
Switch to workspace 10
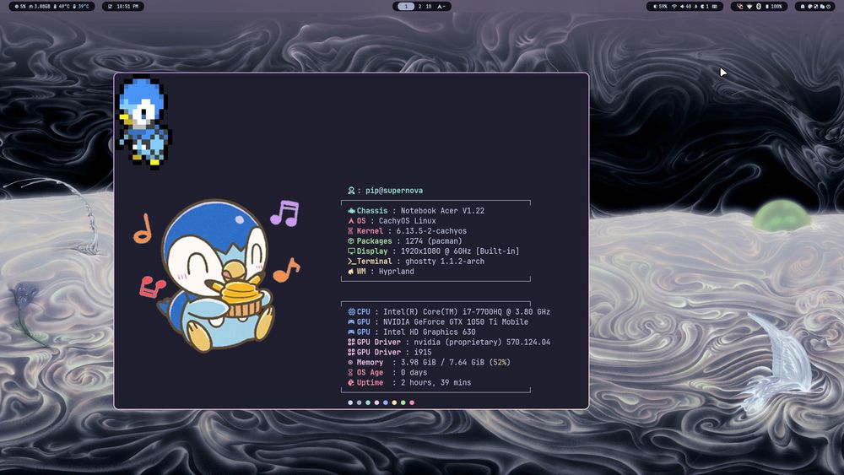(x=429, y=7)
